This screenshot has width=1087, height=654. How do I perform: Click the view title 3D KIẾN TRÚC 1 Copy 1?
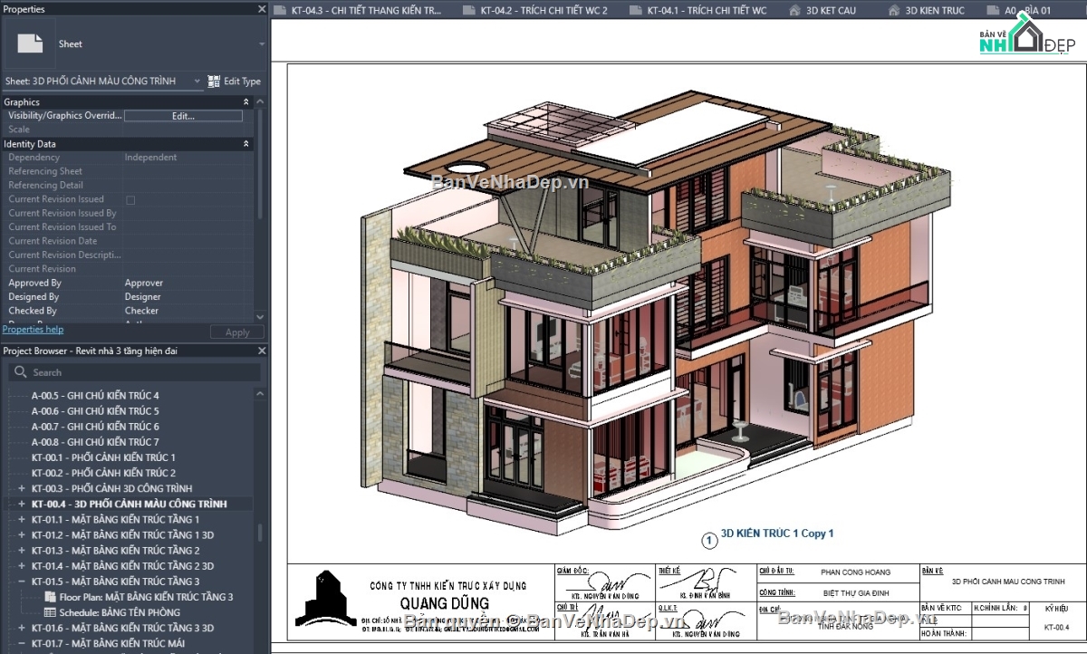tap(776, 534)
